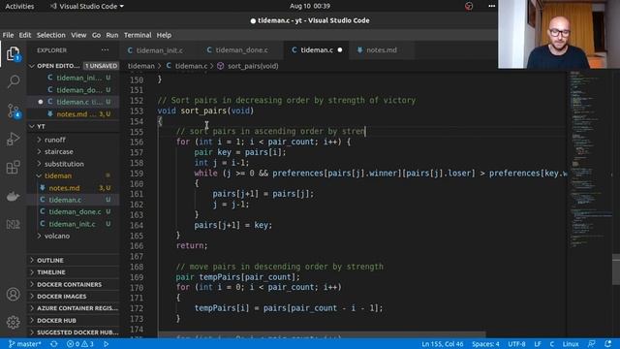This screenshot has height=349, width=620.
Task: Collapse the tideman folder
Action: (58, 175)
